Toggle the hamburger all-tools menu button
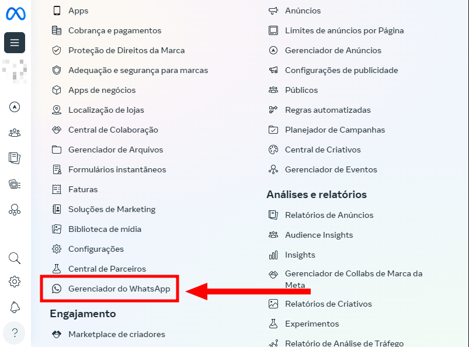 pos(15,43)
